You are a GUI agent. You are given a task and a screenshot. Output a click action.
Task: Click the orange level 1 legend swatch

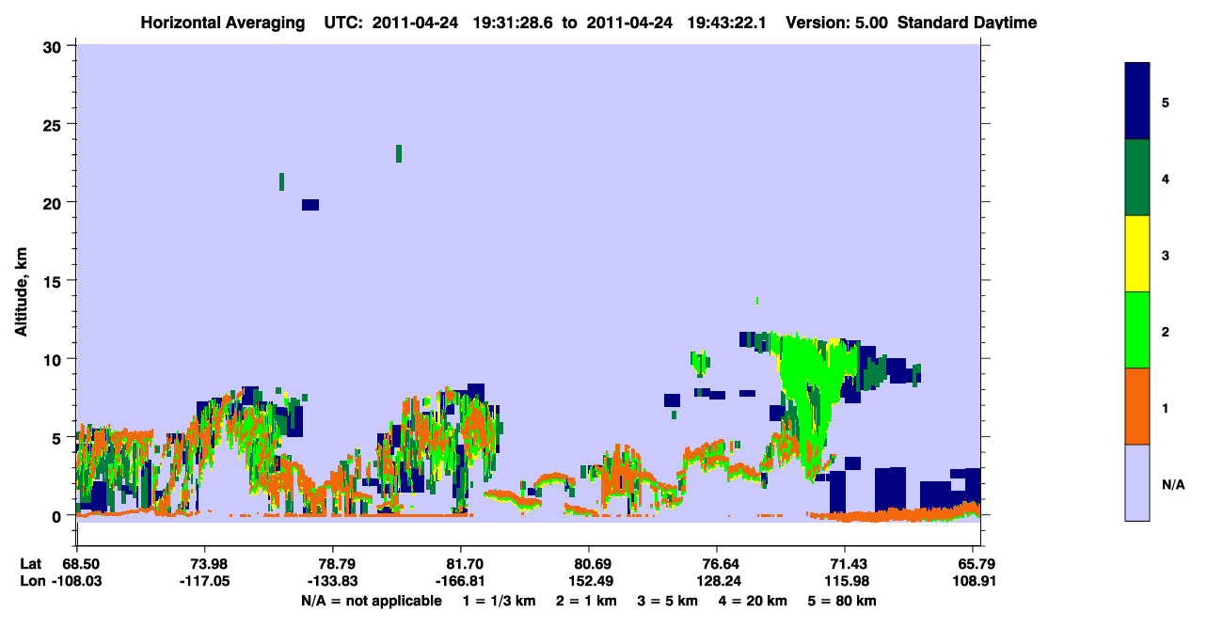coord(1137,406)
